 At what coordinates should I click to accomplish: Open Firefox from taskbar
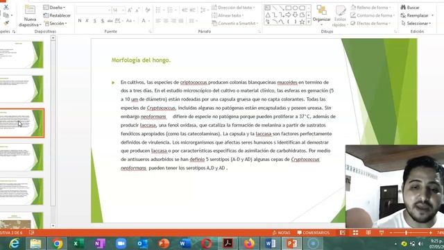point(249,244)
